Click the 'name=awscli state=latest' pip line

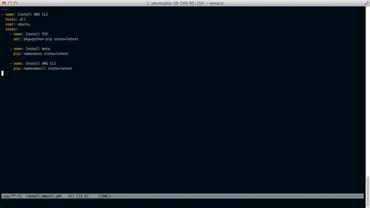click(48, 68)
